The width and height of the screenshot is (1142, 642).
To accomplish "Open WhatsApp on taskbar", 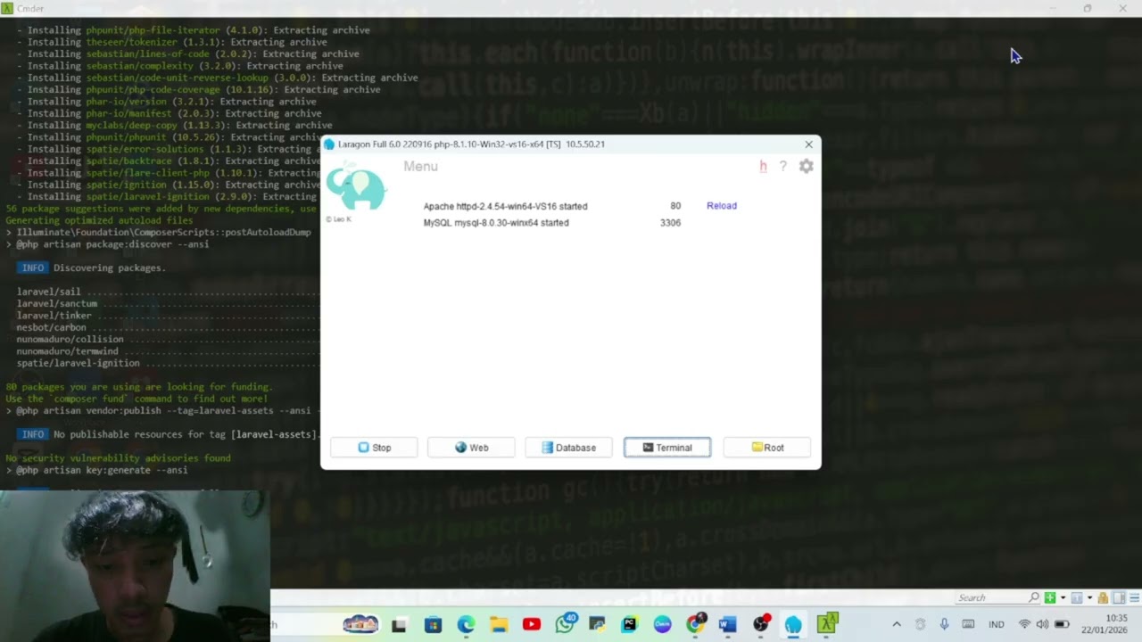I will coord(565,625).
